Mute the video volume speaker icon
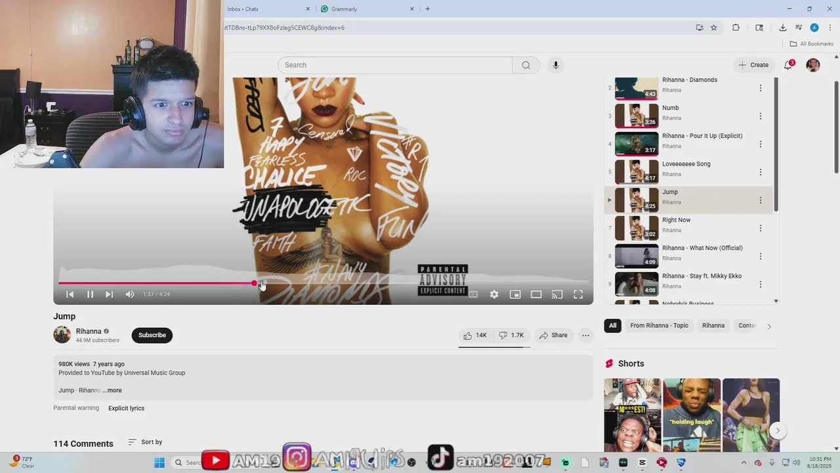 pos(130,294)
